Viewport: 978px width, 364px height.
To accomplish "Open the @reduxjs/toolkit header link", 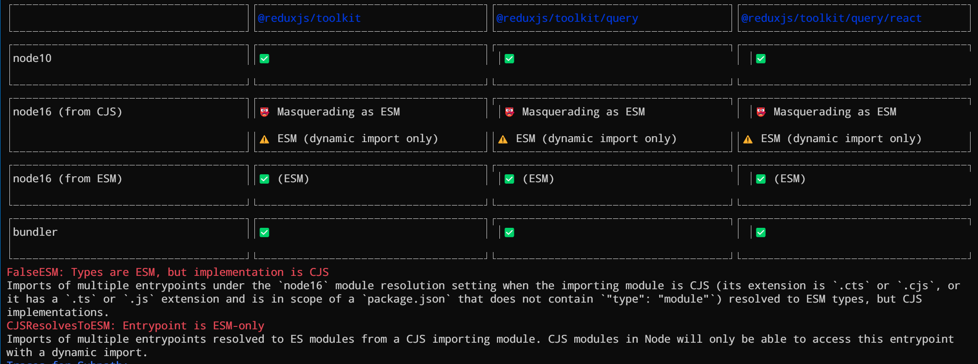I will click(x=309, y=18).
